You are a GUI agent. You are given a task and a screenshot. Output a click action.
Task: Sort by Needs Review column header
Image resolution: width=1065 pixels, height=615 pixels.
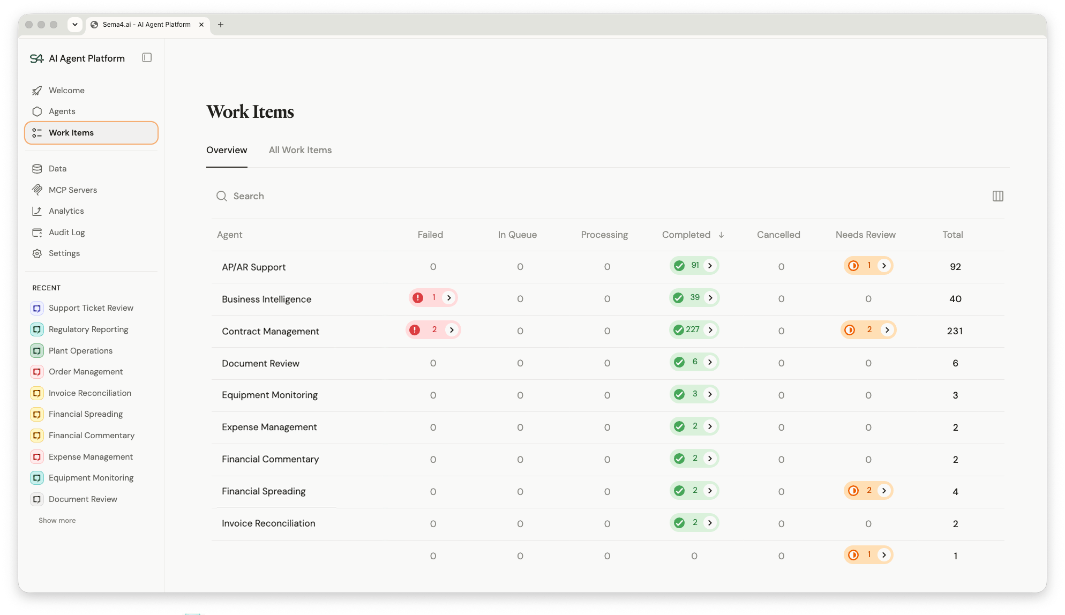point(865,235)
